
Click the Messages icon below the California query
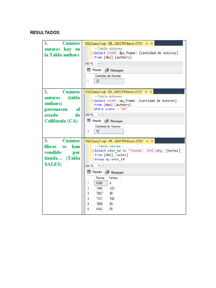(x=107, y=121)
